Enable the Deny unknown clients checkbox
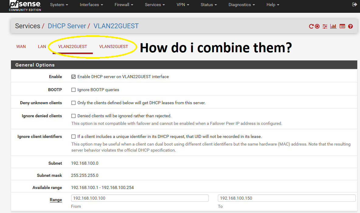The height and width of the screenshot is (213, 360). coord(73,103)
